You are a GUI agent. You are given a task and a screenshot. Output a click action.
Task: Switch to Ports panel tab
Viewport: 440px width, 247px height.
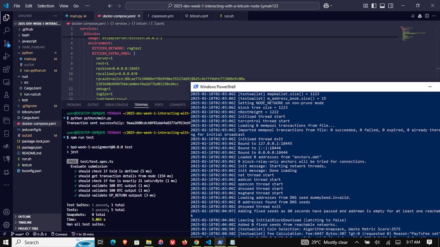tap(159, 105)
